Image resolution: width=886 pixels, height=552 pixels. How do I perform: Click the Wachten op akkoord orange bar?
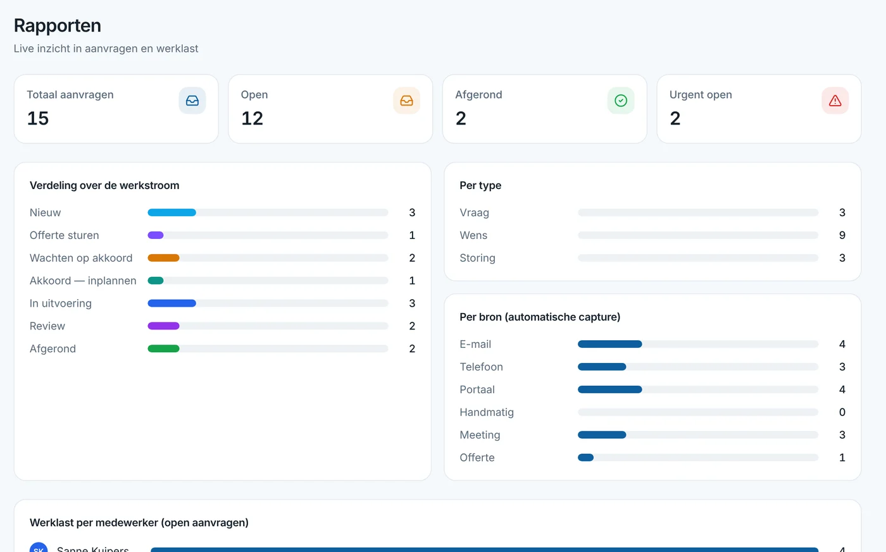pos(163,258)
